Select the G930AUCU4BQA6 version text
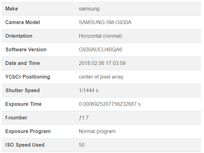The height and width of the screenshot is (153, 204). 101,50
